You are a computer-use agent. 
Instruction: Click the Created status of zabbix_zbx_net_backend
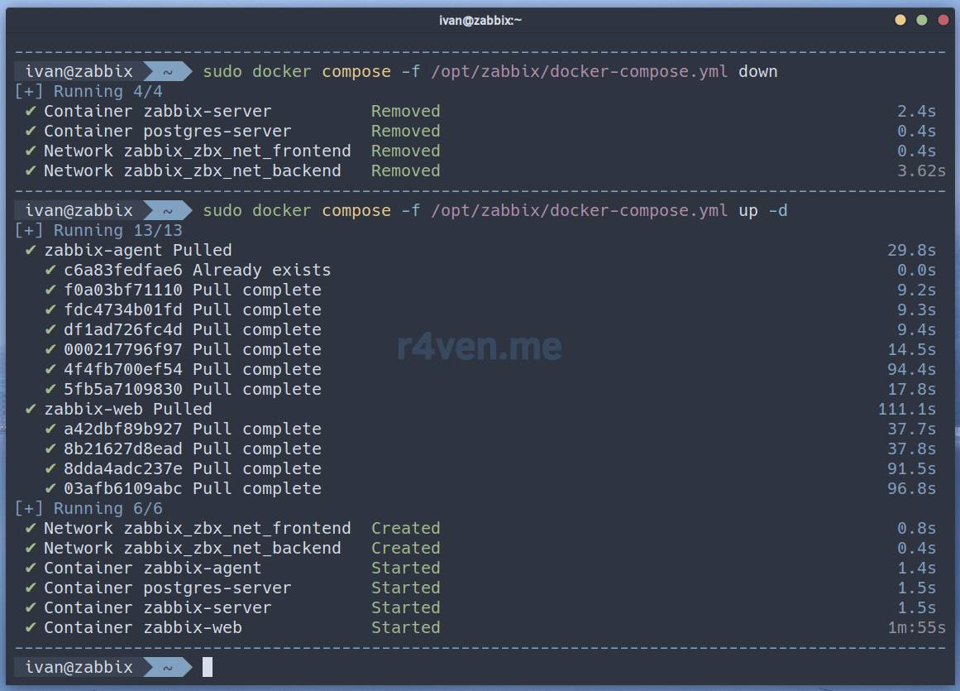405,548
